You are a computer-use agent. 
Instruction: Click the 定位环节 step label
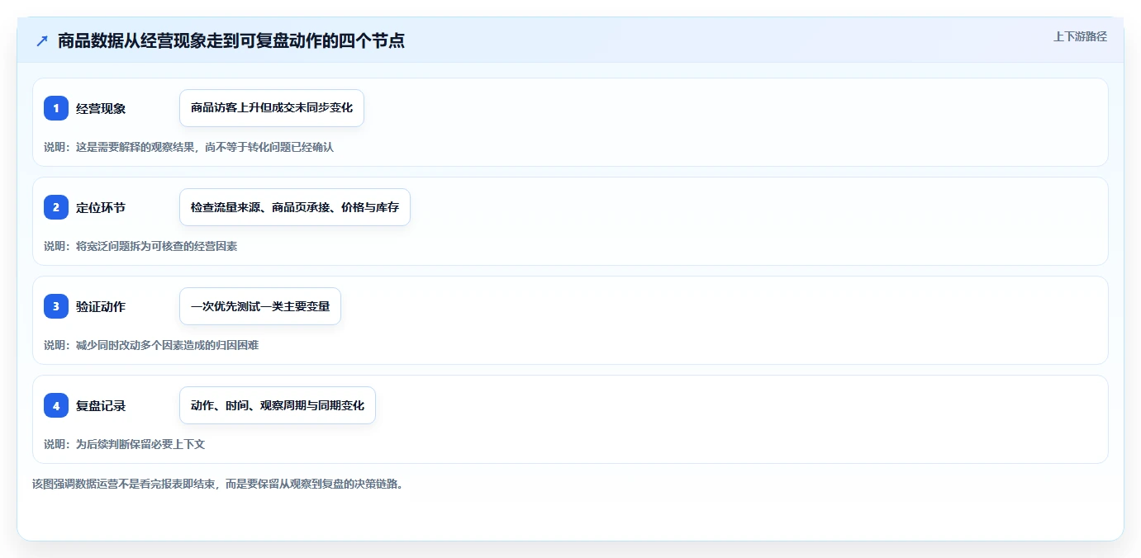[x=101, y=207]
